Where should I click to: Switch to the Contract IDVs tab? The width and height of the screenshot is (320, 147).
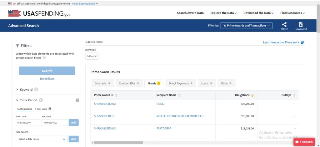point(129,83)
